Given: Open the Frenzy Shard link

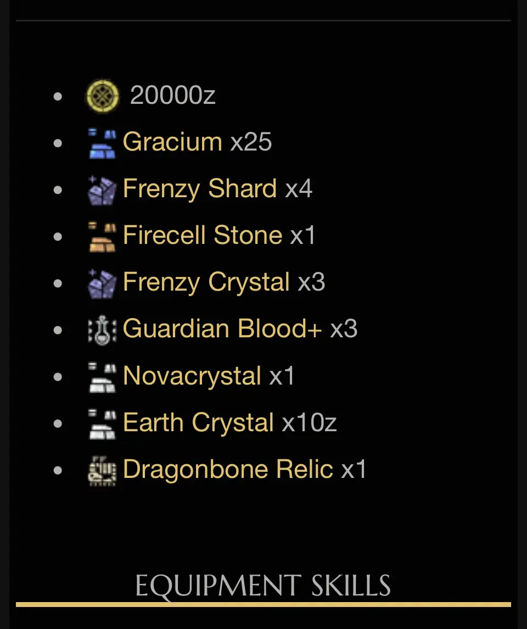Looking at the screenshot, I should tap(200, 188).
